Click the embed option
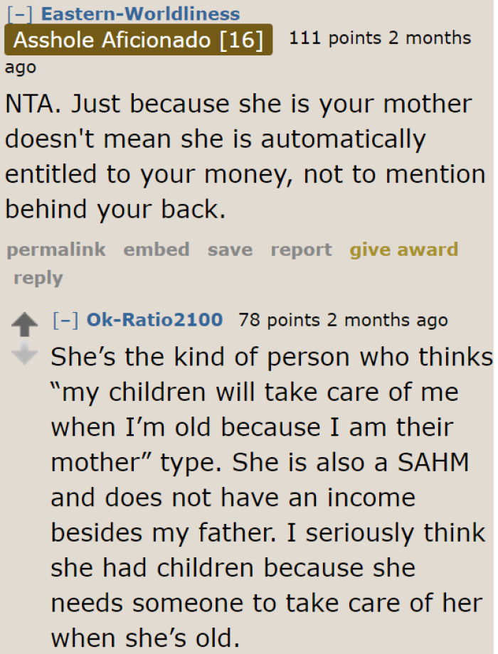This screenshot has height=654, width=498. [156, 250]
